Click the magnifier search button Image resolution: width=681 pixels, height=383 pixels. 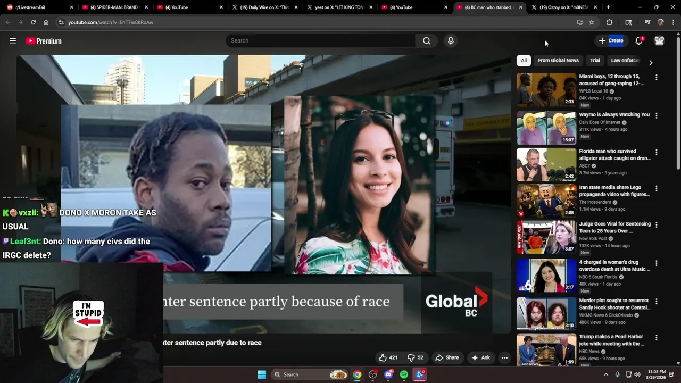(x=427, y=41)
